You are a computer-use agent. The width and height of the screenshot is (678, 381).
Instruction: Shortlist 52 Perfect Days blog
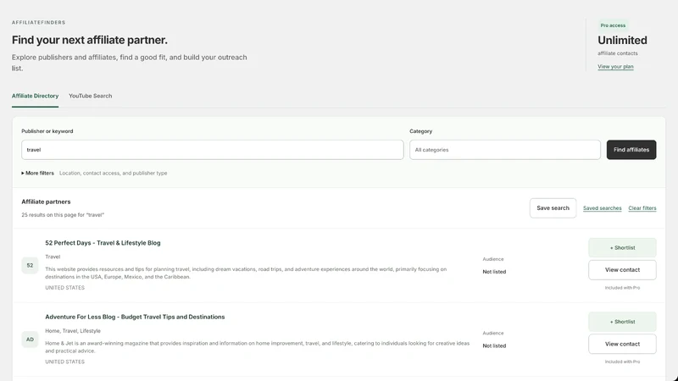point(622,248)
